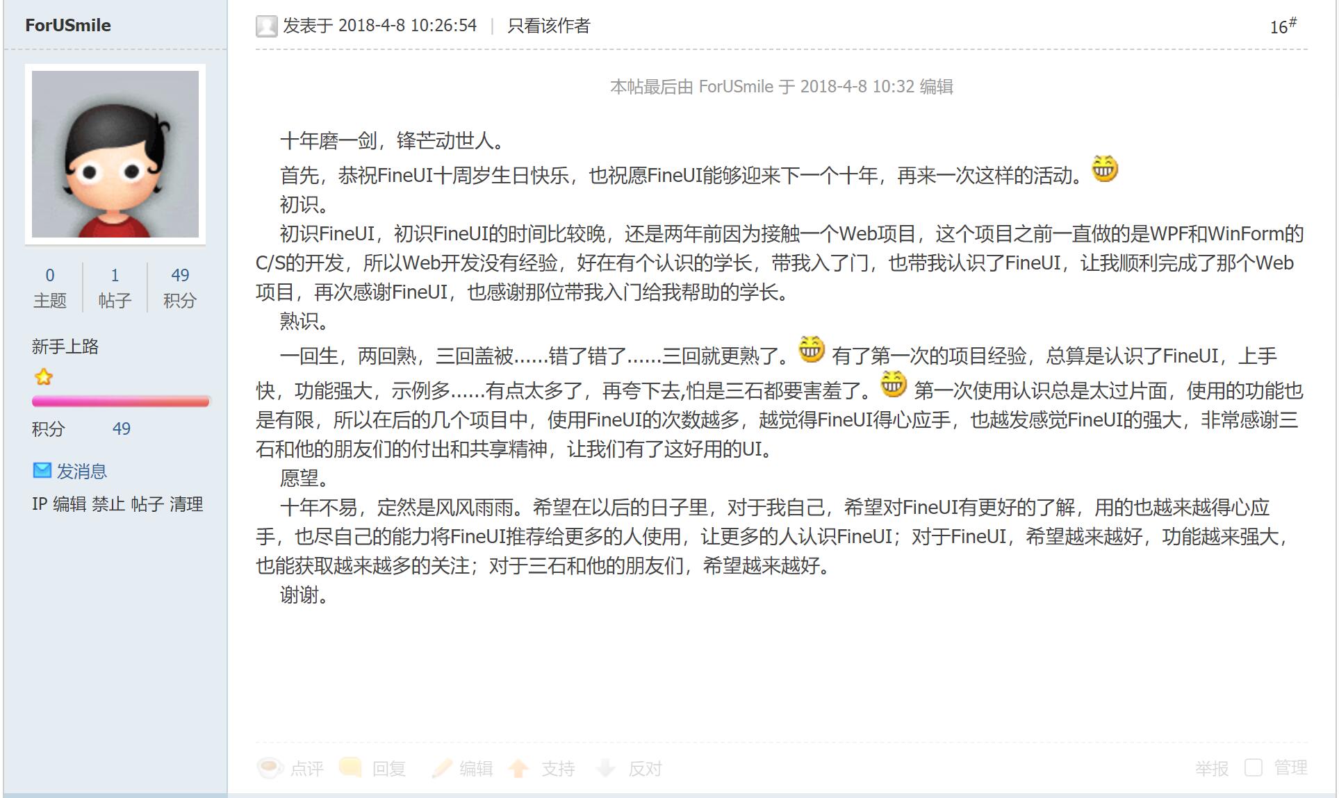Click the pink points progress bar
Image resolution: width=1339 pixels, height=798 pixels.
120,401
